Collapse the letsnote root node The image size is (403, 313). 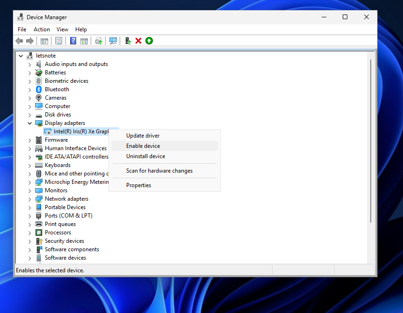pos(21,56)
